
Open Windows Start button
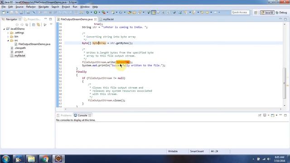click(5, 159)
